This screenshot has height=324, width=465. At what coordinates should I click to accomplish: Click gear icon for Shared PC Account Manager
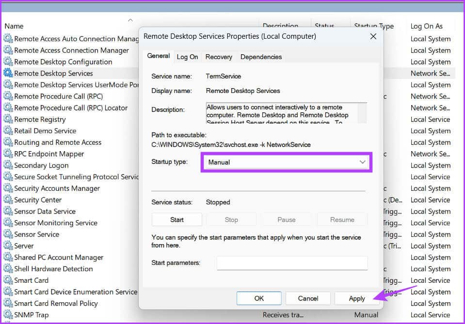pos(8,257)
